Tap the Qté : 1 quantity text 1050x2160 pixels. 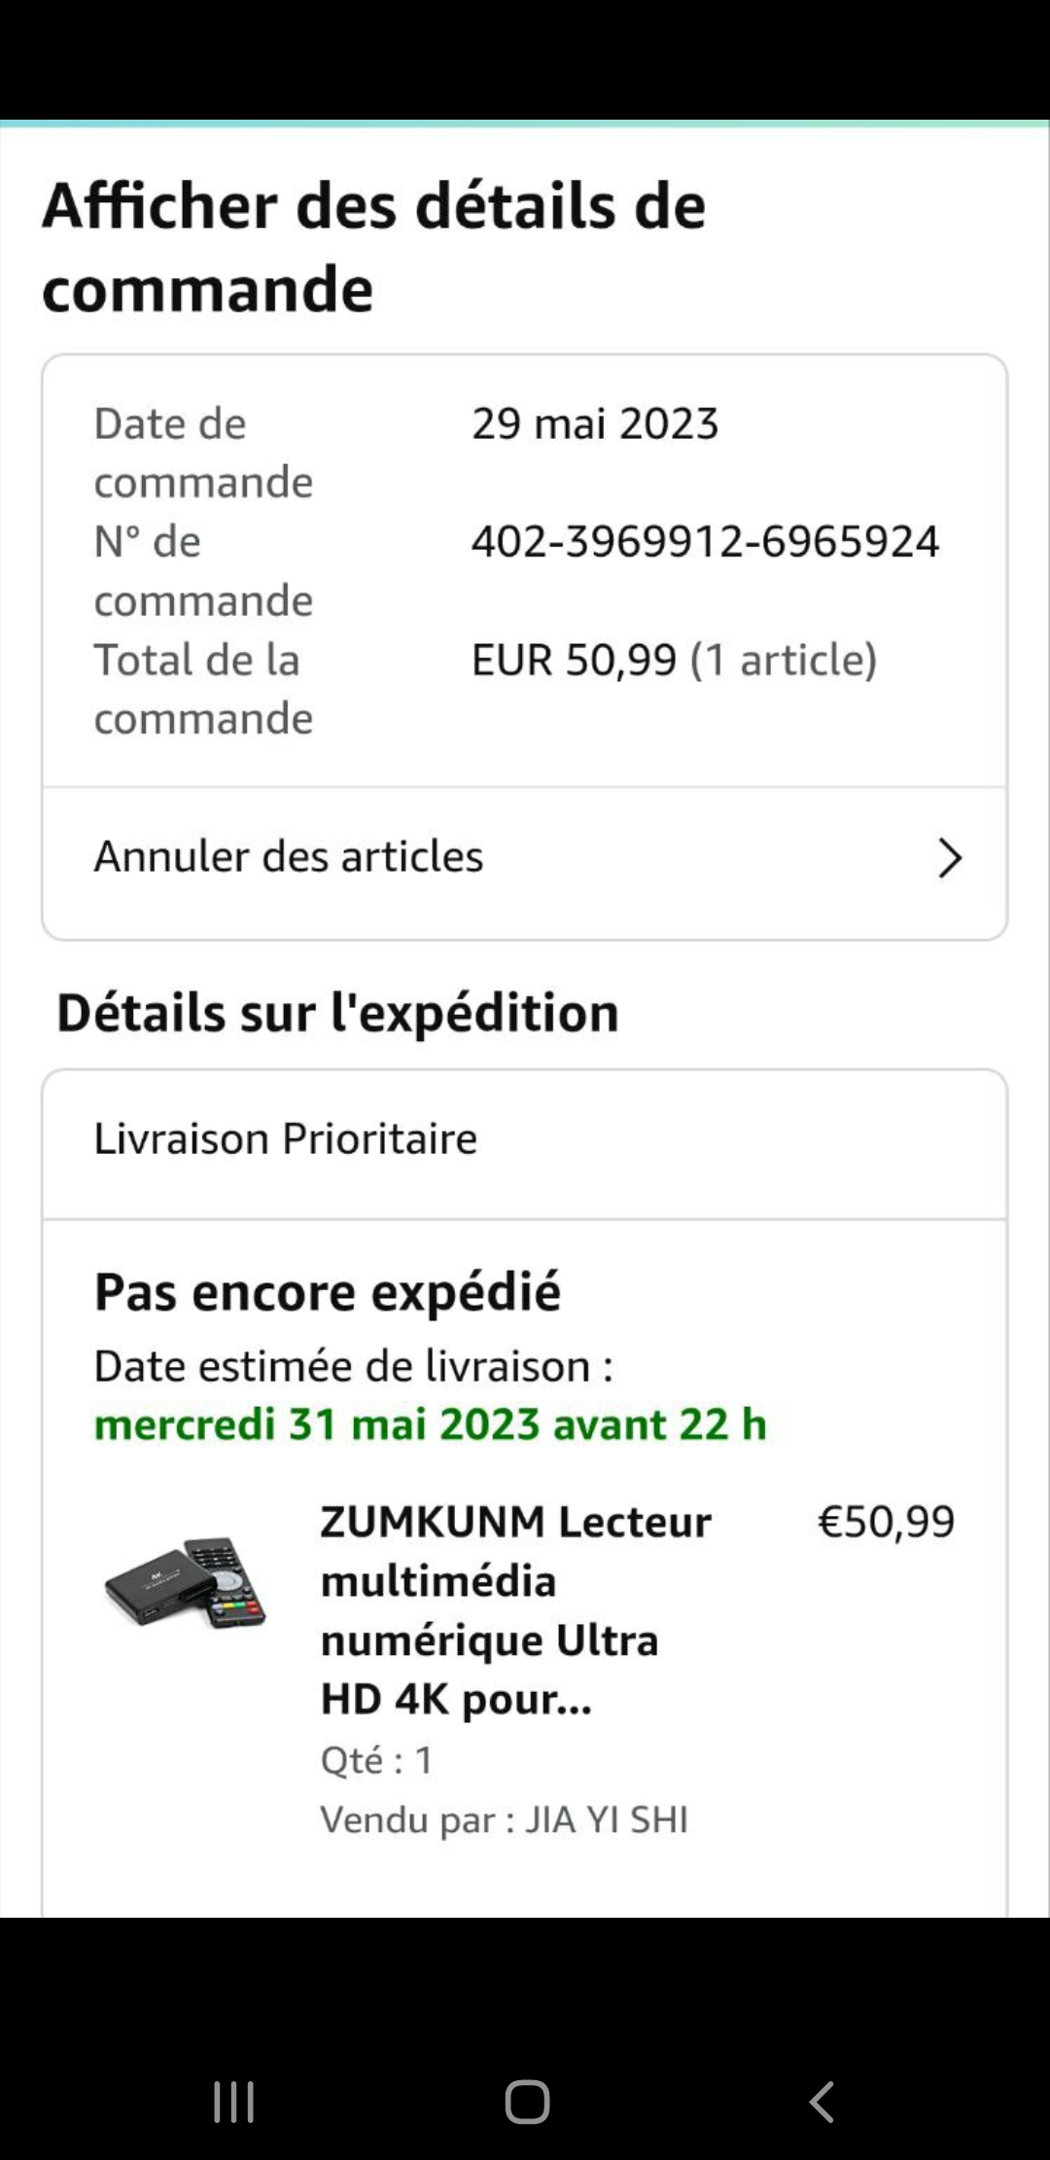pos(377,1760)
